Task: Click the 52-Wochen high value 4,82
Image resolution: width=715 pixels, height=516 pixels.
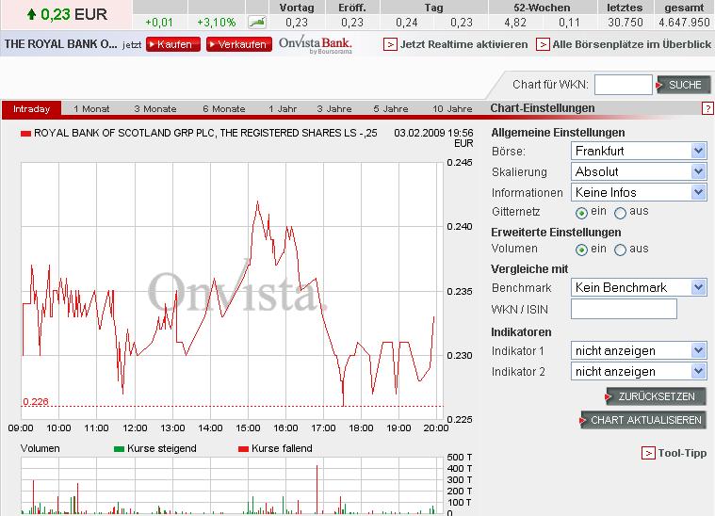Action: 515,23
